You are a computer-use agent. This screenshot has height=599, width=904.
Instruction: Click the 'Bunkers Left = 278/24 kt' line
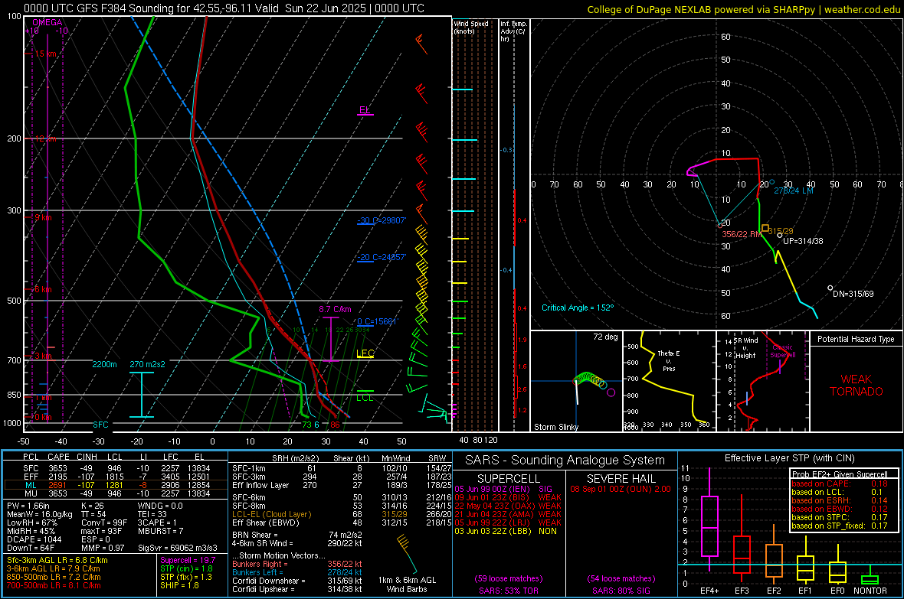point(297,572)
